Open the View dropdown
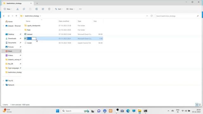Image resolution: width=203 pixels, height=114 pixels. point(70,9)
